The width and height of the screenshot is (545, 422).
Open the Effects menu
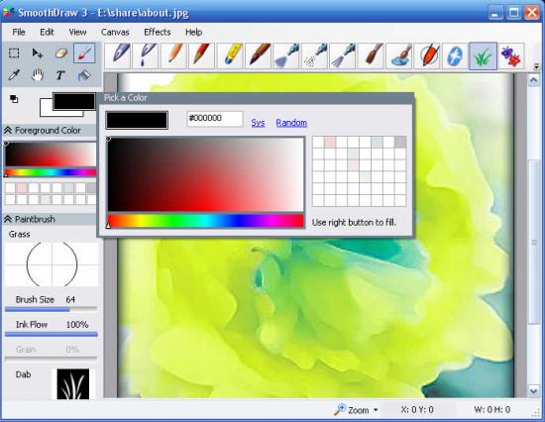[x=158, y=32]
